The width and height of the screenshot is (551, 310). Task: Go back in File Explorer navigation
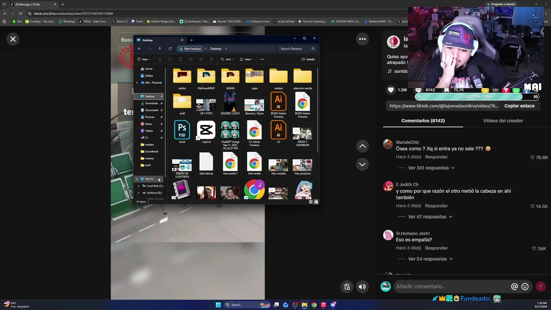[x=139, y=49]
